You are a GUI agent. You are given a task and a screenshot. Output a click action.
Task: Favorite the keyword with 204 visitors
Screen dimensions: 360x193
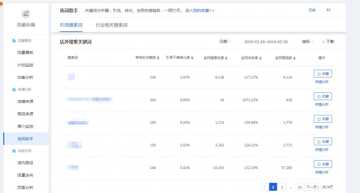(323, 96)
